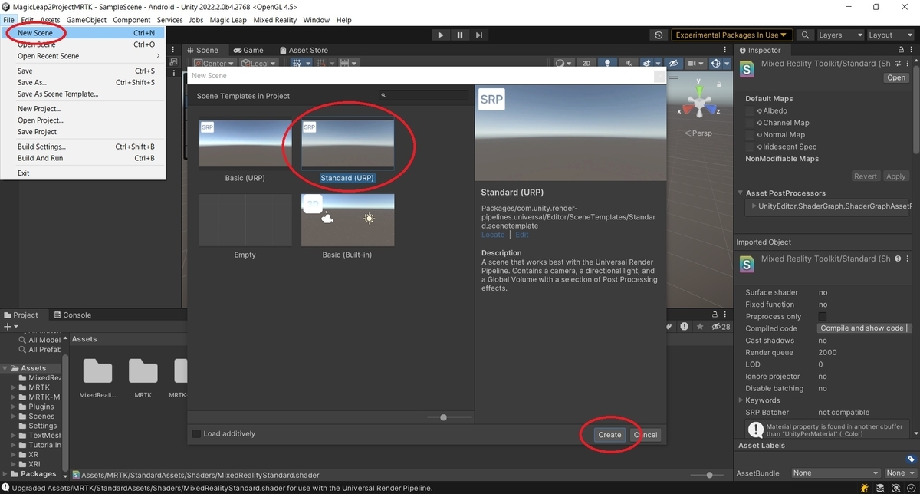The image size is (920, 494).
Task: Open the Center pivot mode dropdown
Action: (x=214, y=64)
